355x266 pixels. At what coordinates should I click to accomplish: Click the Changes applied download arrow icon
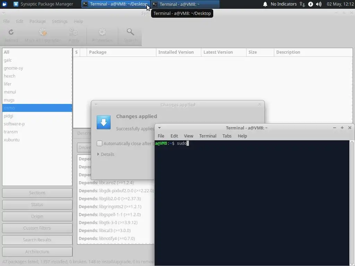(x=104, y=122)
